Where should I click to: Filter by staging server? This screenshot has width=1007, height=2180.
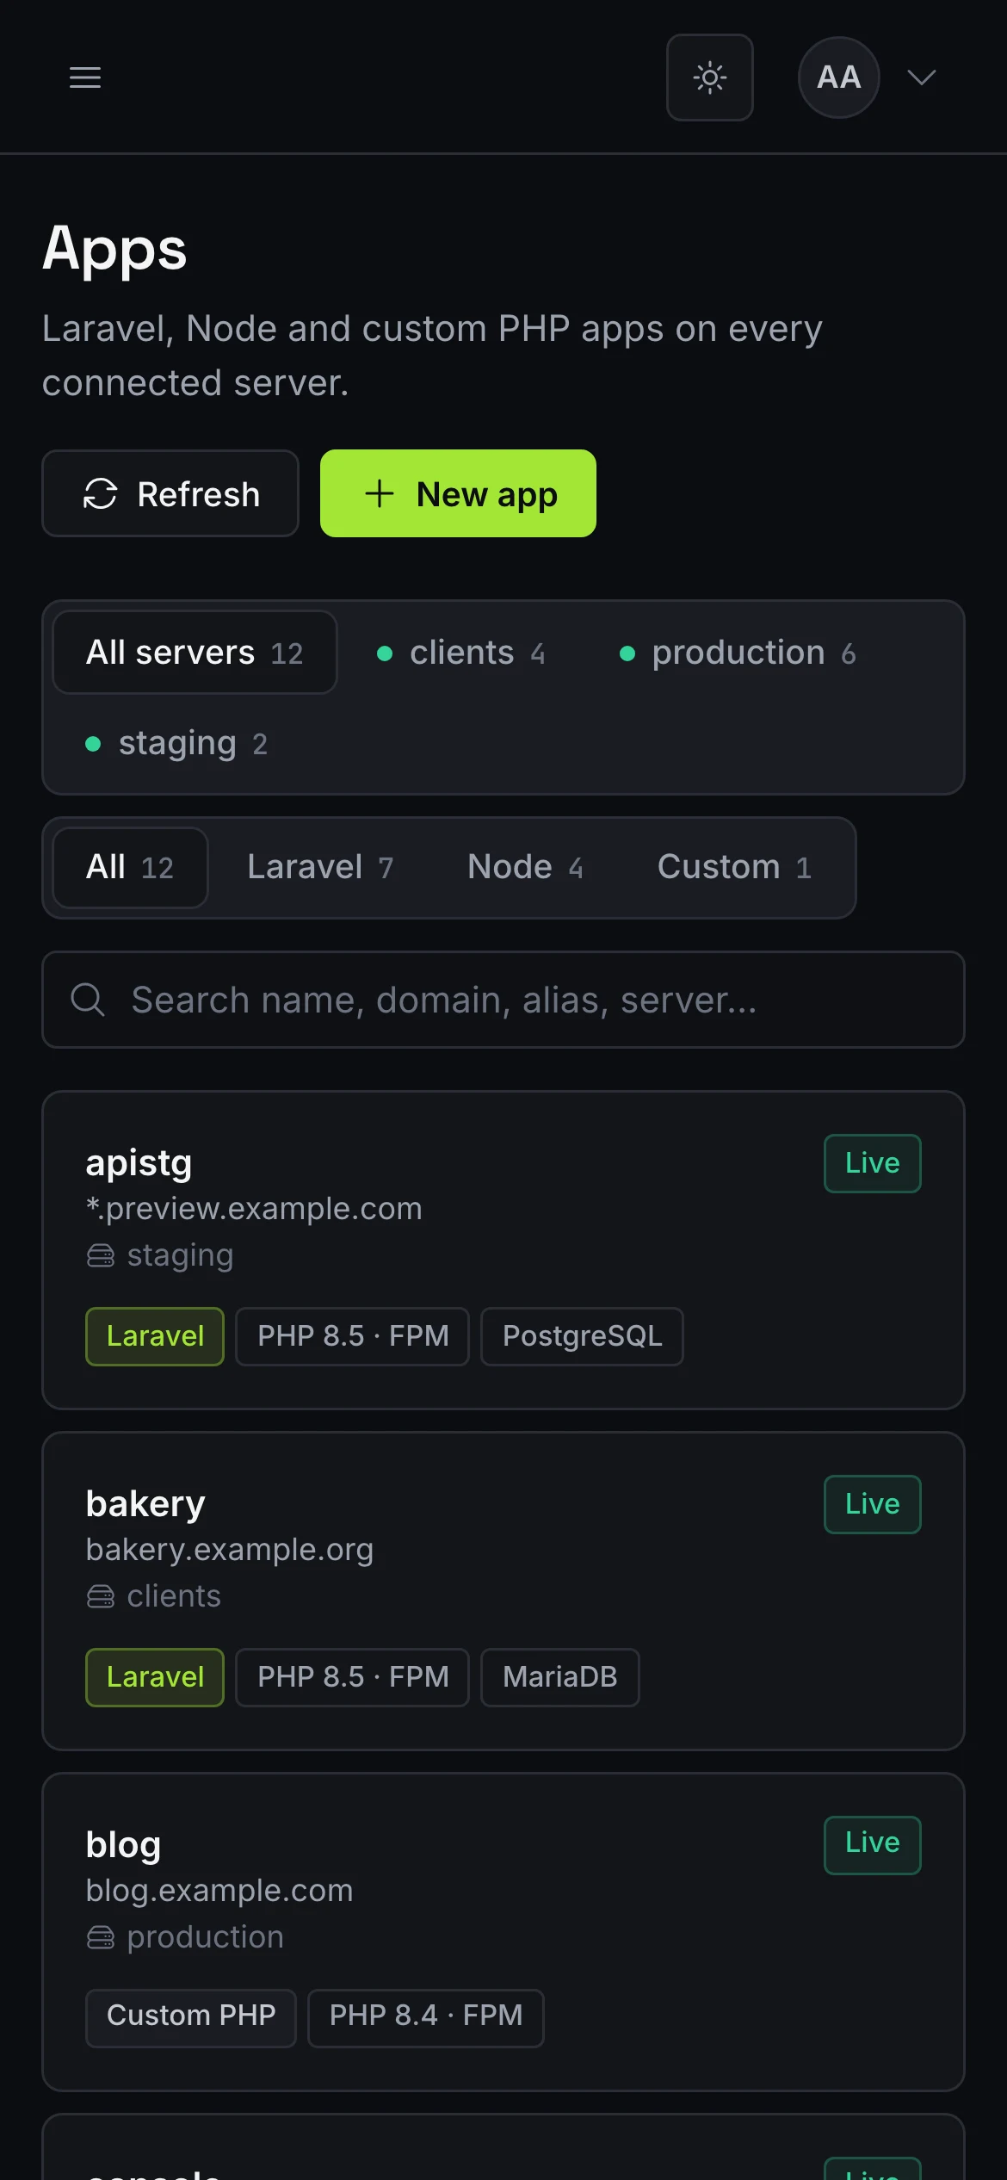tap(176, 743)
